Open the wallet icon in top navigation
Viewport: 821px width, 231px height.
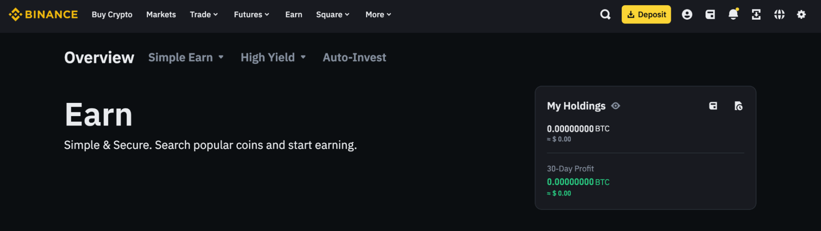pyautogui.click(x=710, y=15)
